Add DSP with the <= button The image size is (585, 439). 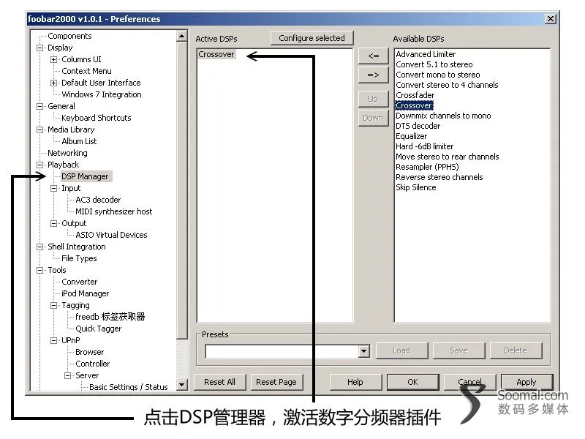[x=374, y=56]
